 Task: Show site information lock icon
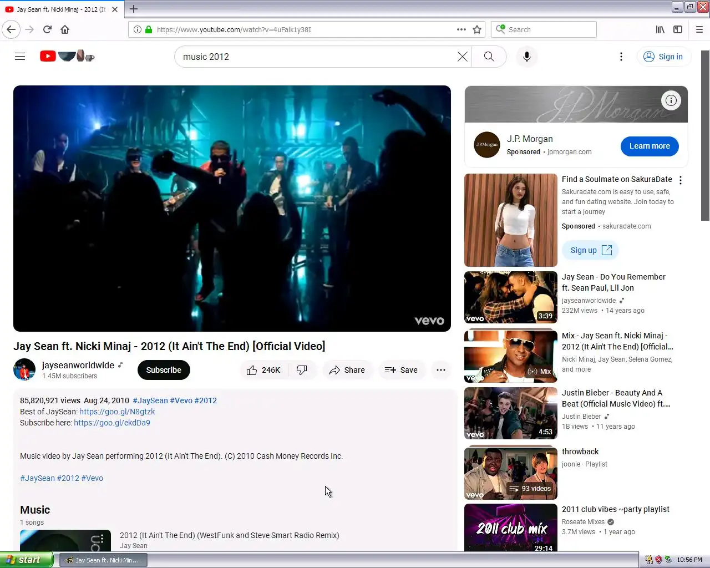coord(149,29)
